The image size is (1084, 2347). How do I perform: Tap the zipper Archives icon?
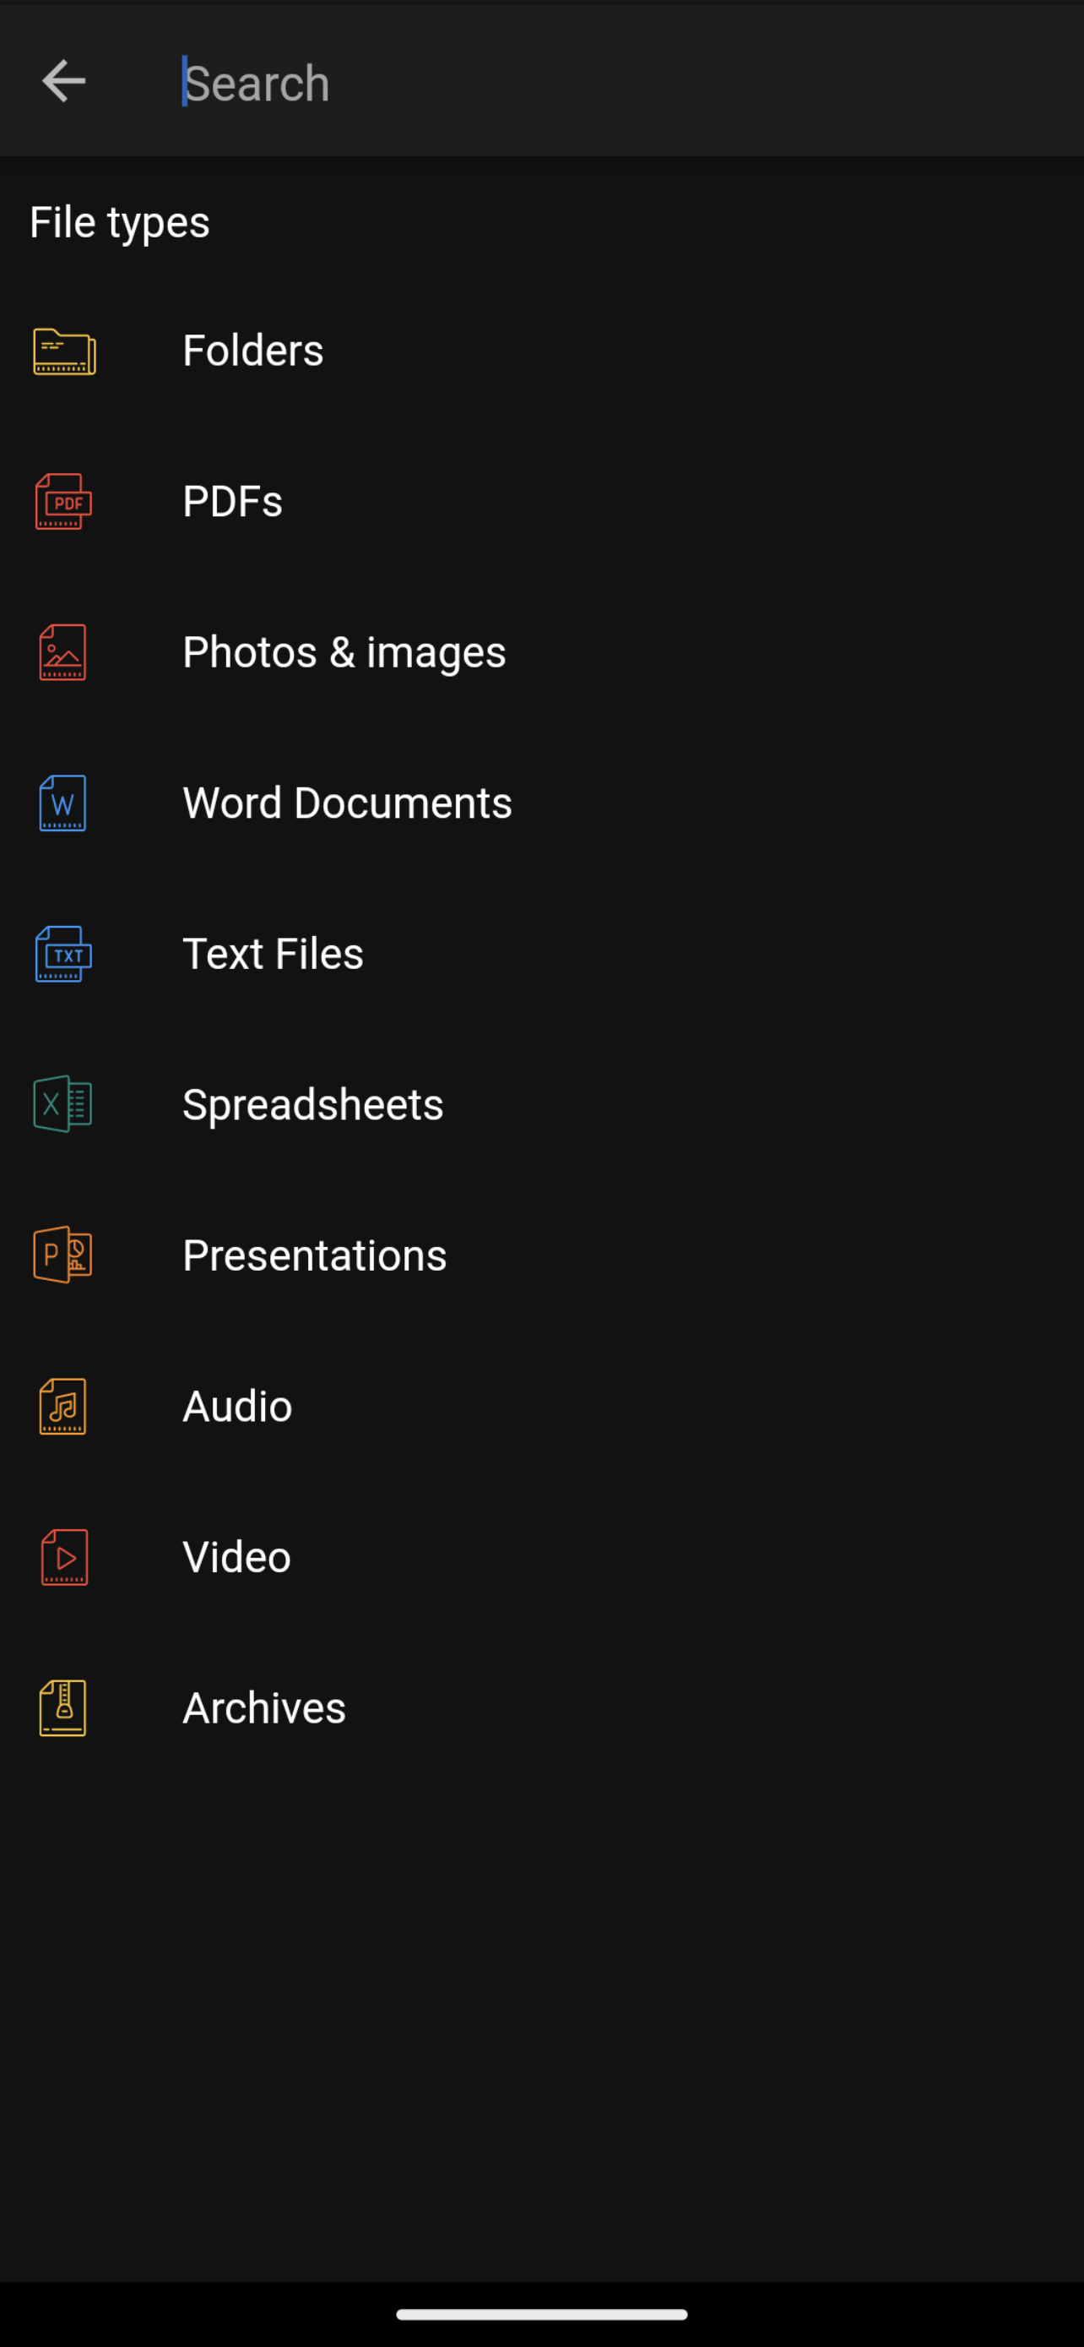[62, 1707]
